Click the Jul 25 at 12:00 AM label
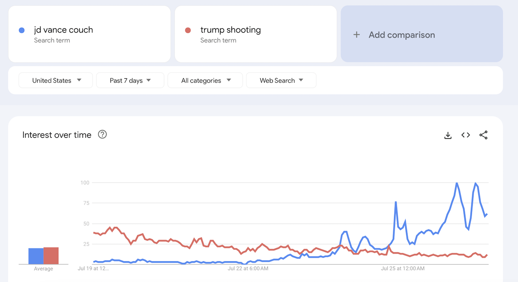 (x=402, y=269)
